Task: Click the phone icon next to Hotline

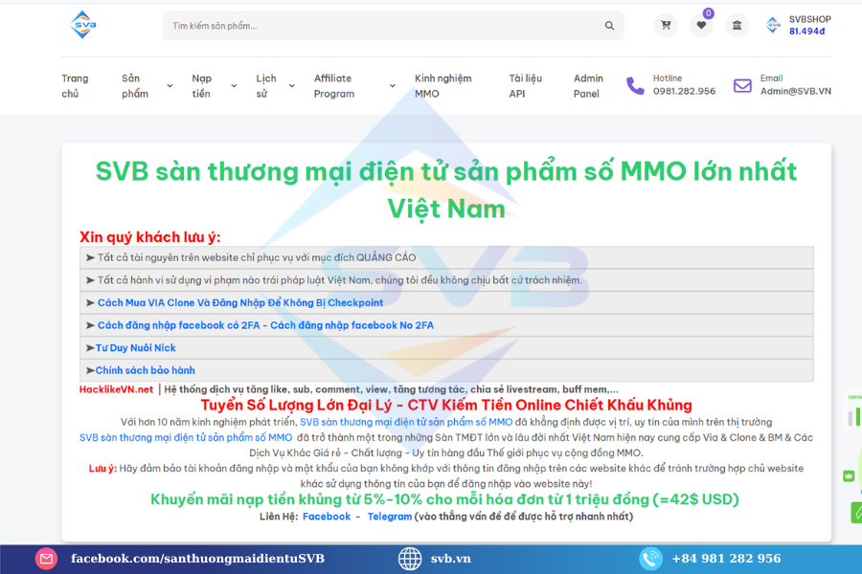Action: (x=634, y=85)
